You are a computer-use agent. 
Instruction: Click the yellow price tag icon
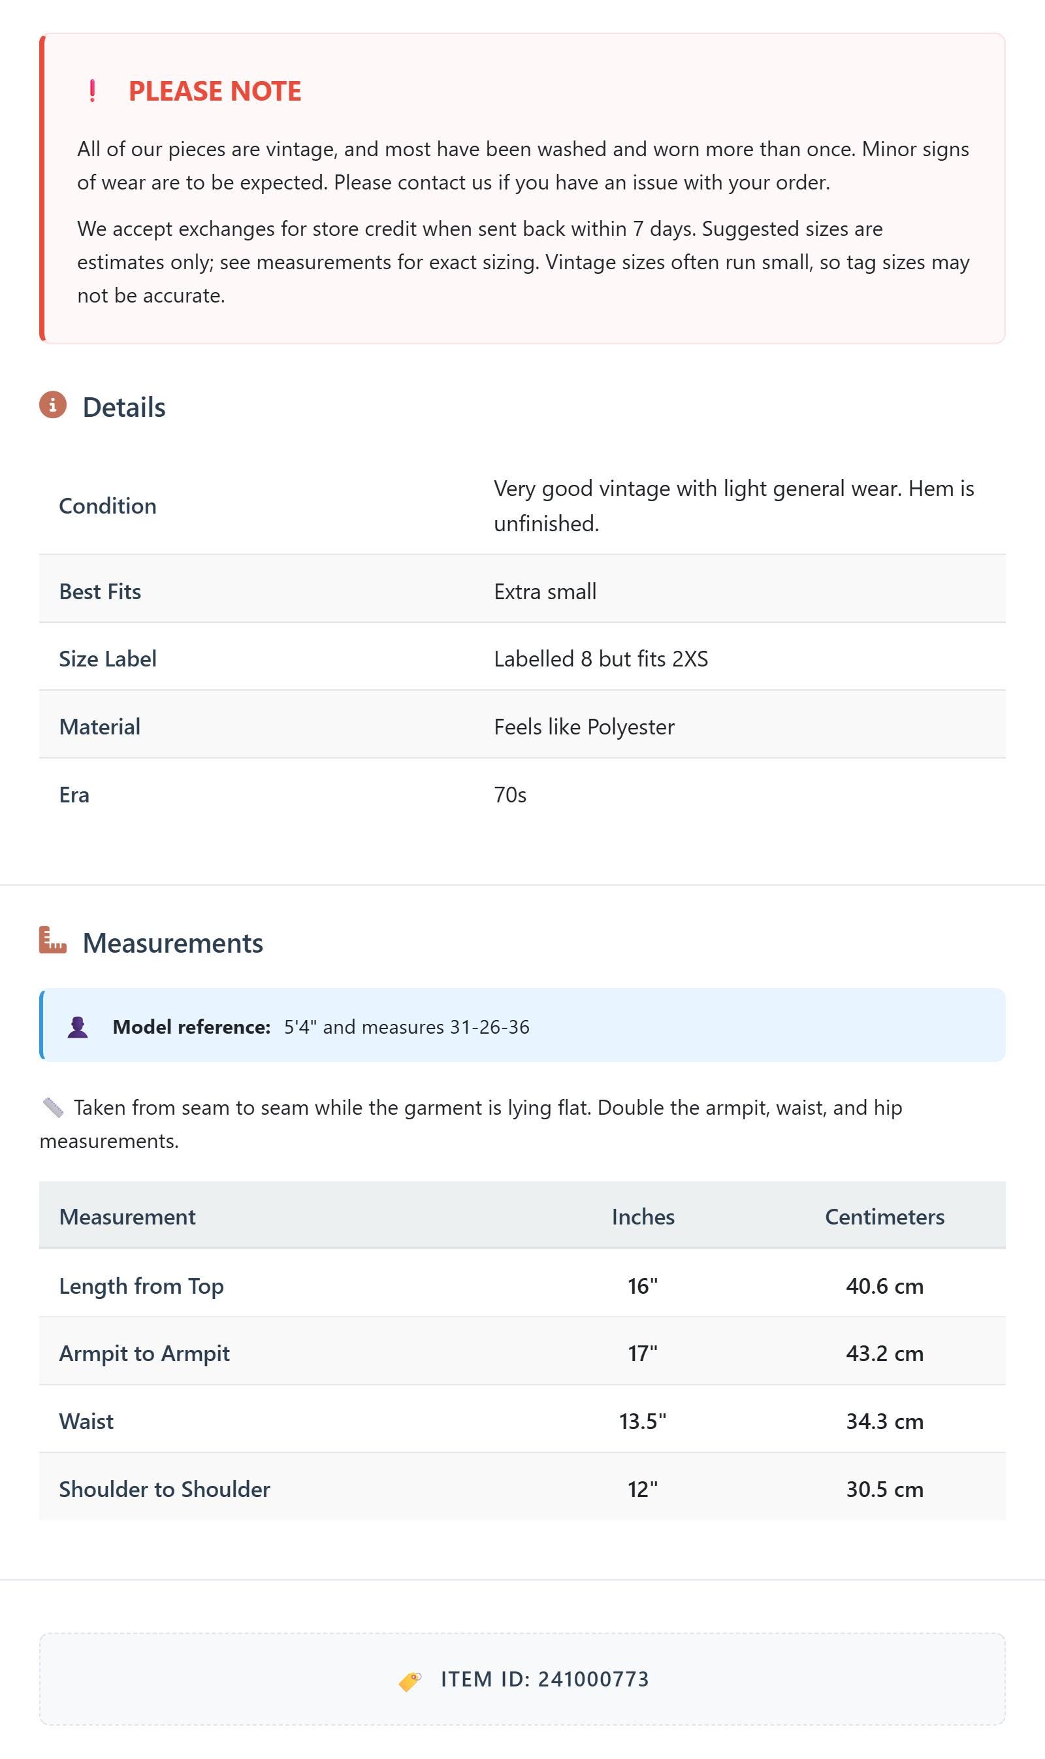coord(410,1681)
